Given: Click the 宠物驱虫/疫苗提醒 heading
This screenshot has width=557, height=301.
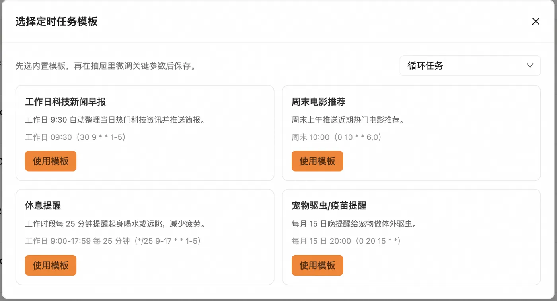Looking at the screenshot, I should pos(329,206).
